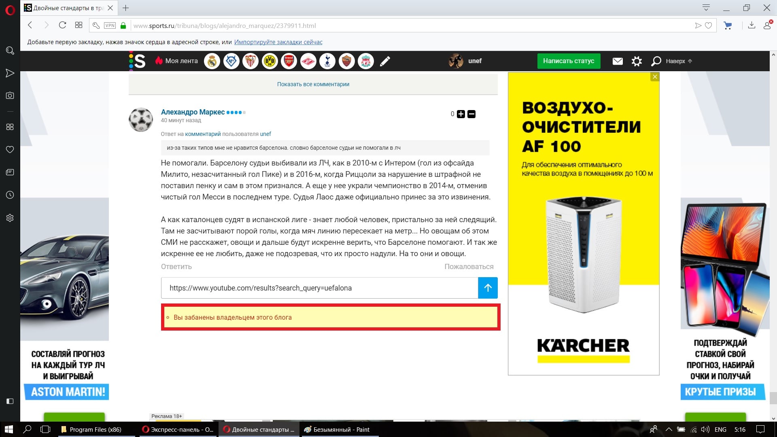
Task: Open the Borussia Dortmund team icon
Action: 270,61
